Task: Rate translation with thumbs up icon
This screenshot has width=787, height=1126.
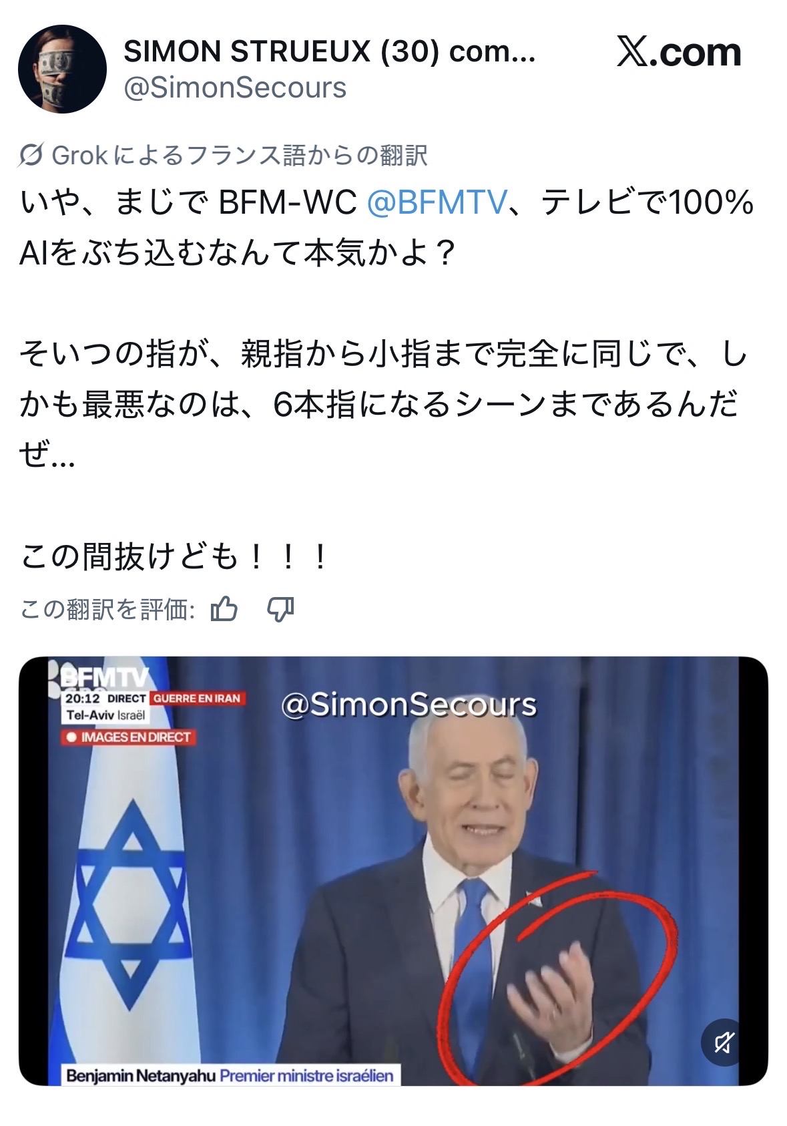Action: [x=224, y=608]
